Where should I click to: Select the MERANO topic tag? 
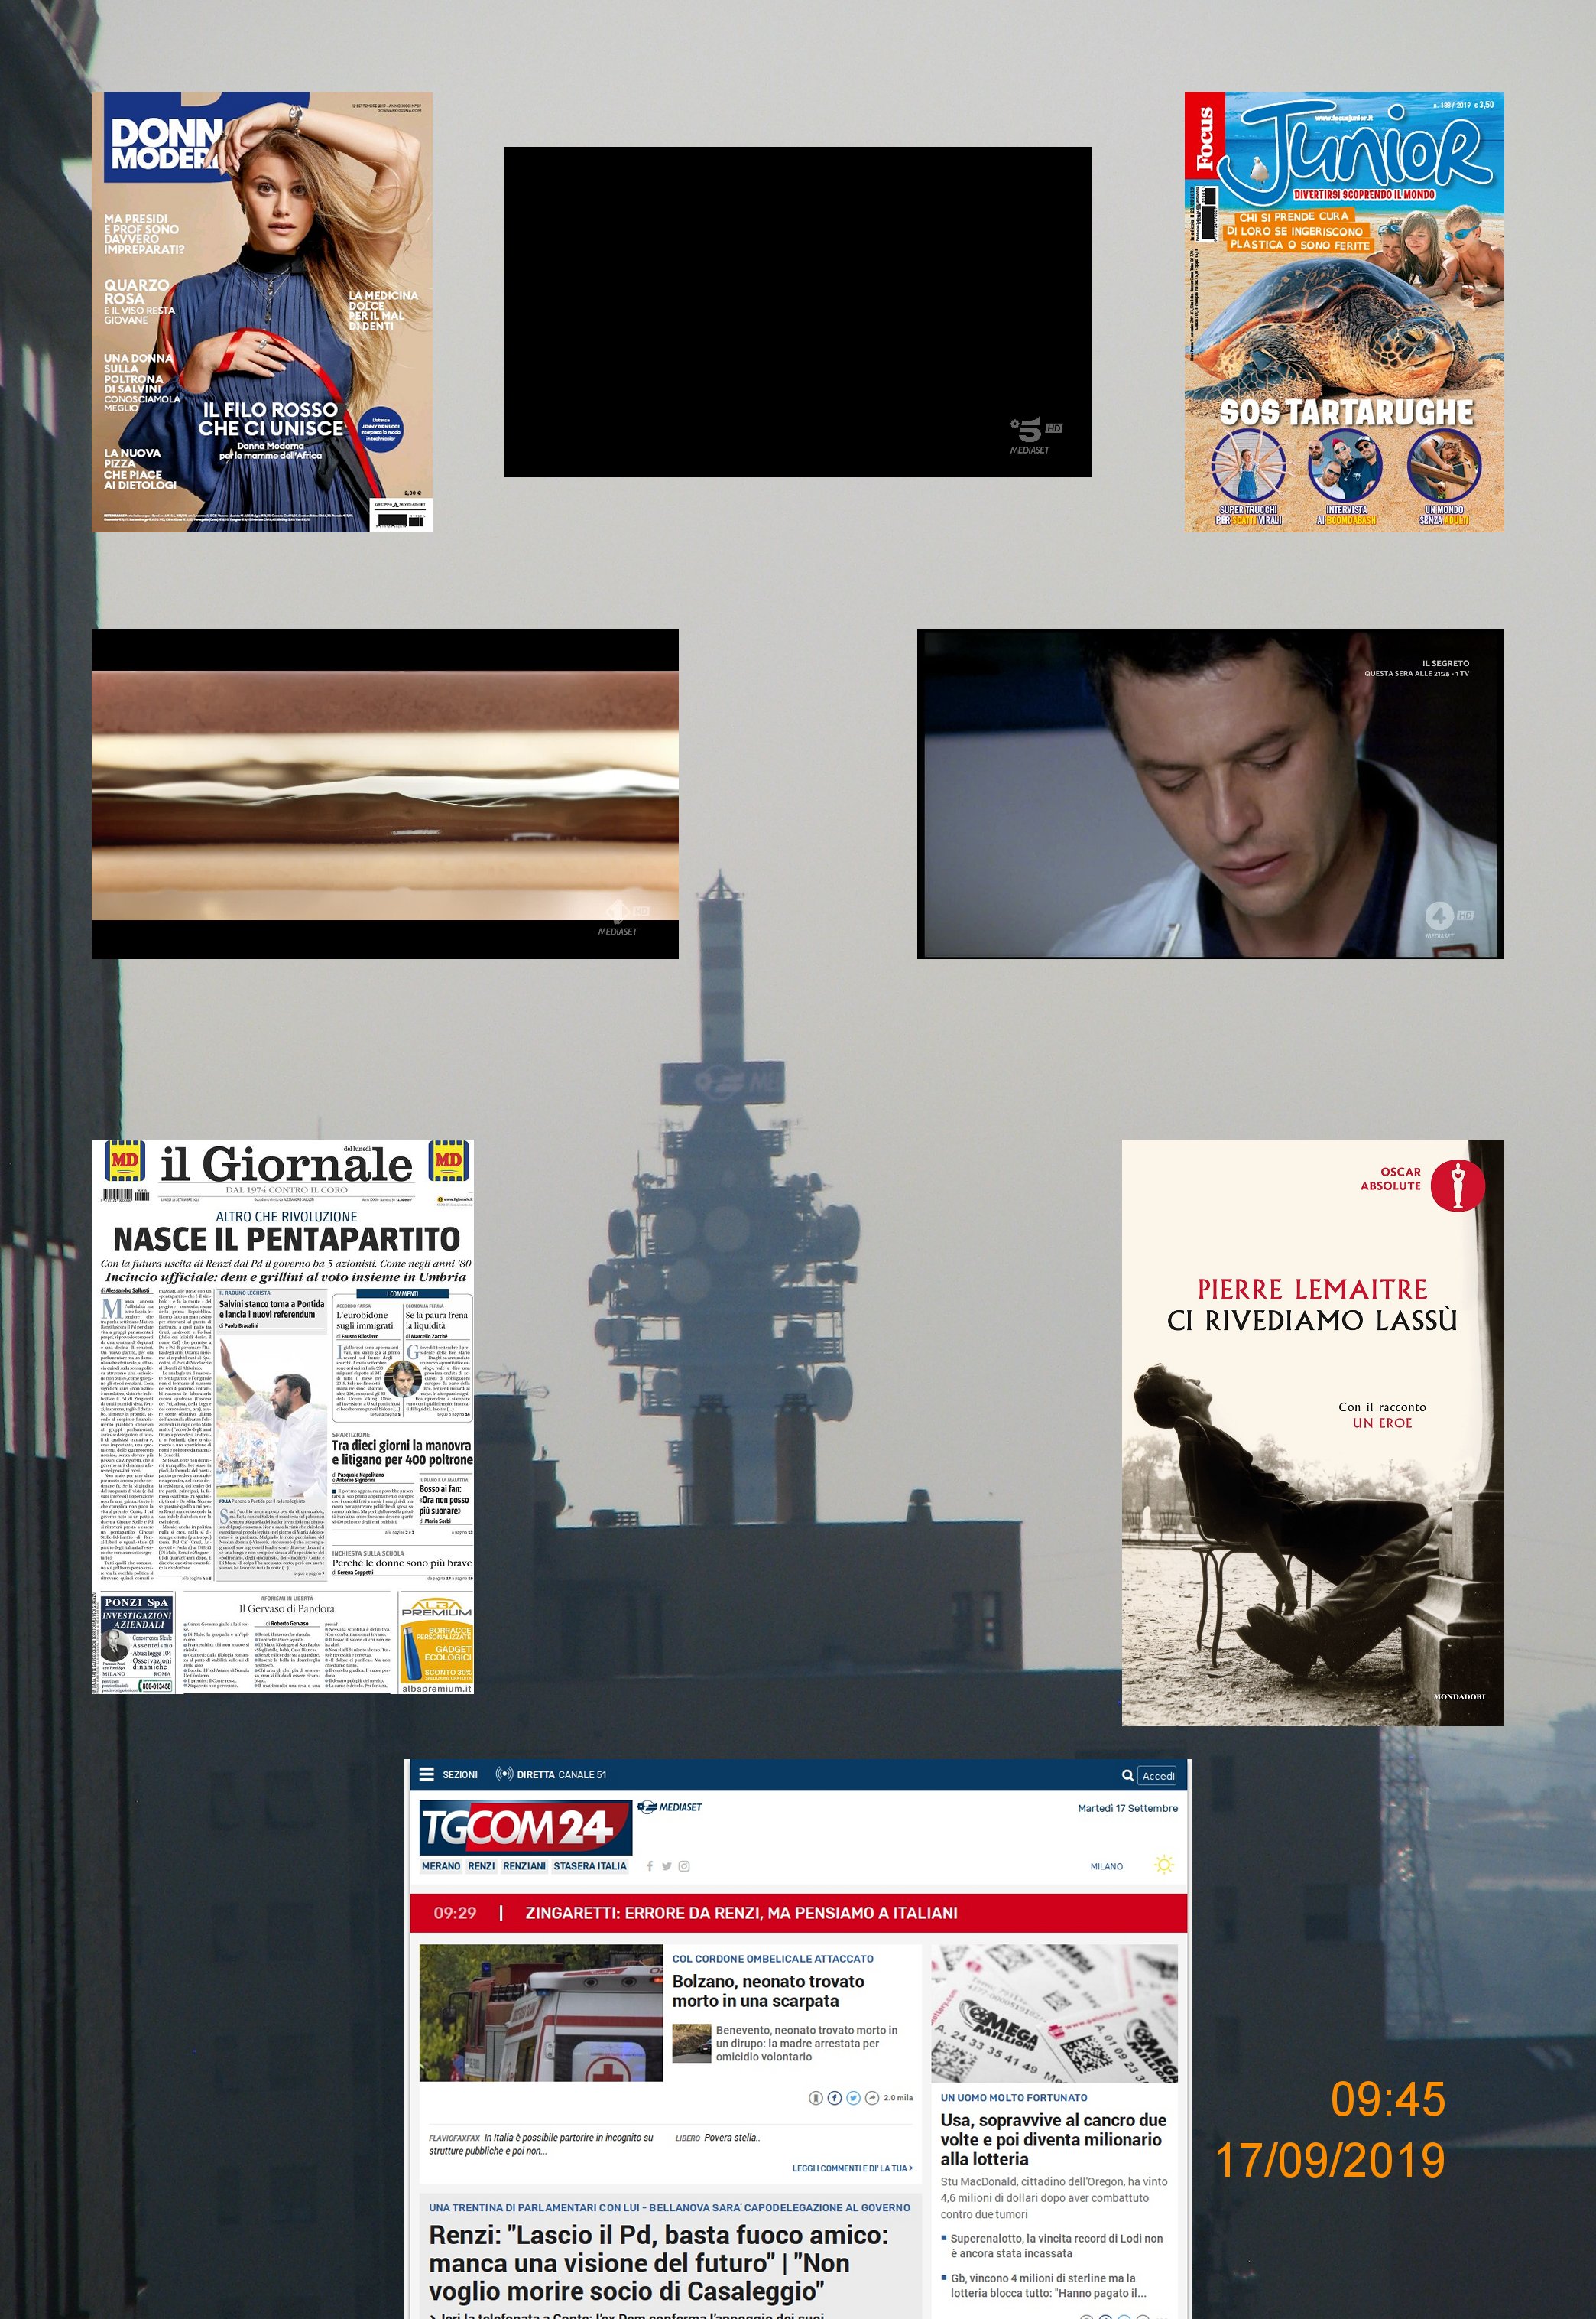pos(441,1865)
